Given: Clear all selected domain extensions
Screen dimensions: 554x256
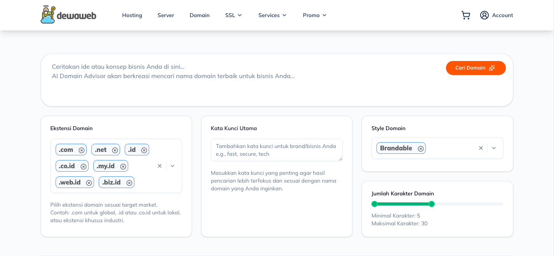Looking at the screenshot, I should pos(159,166).
